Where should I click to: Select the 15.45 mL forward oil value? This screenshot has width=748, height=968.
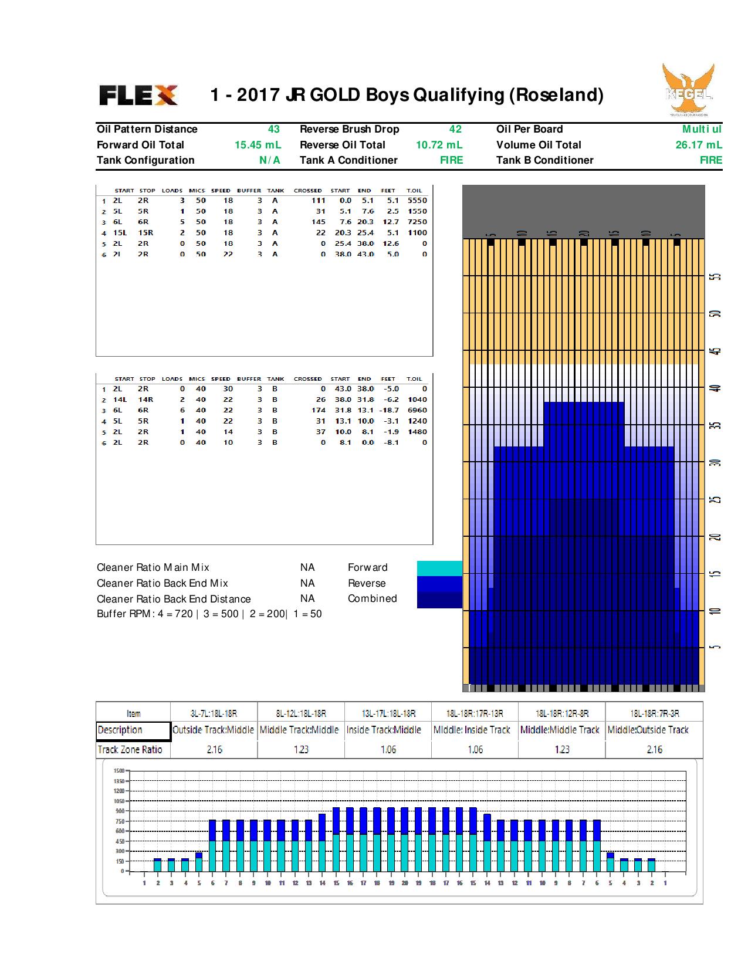click(258, 145)
